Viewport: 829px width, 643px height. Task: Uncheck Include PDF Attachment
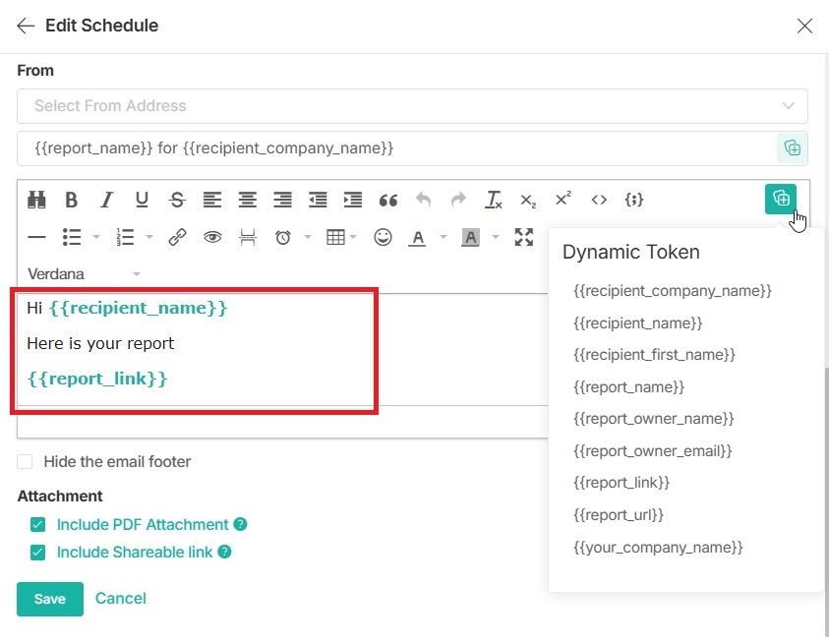point(38,525)
